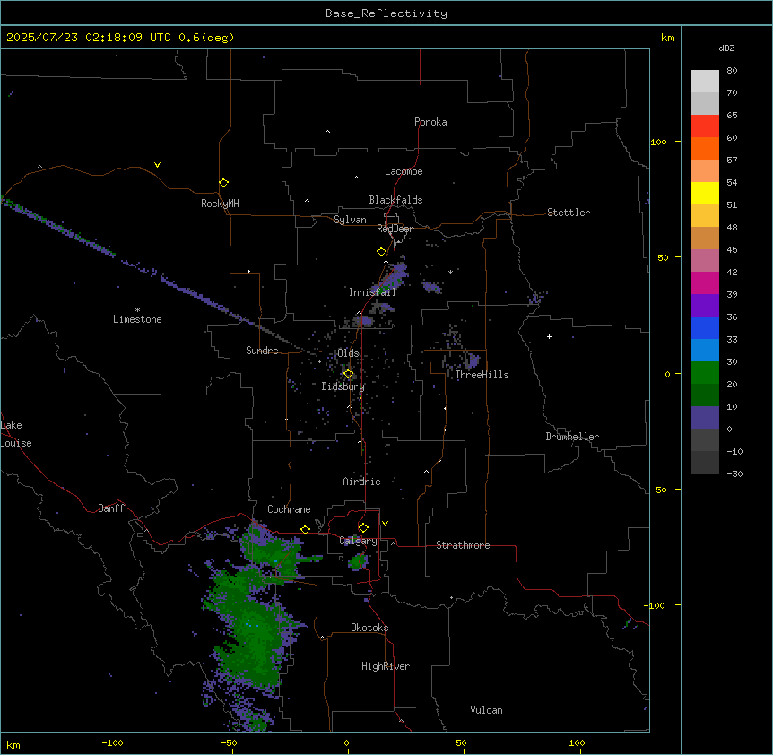Click the Ponoka city label
The image size is (773, 755).
(x=430, y=122)
